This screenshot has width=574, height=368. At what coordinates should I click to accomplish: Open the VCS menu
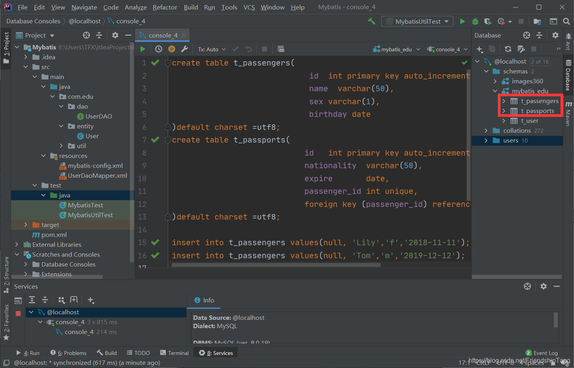249,7
